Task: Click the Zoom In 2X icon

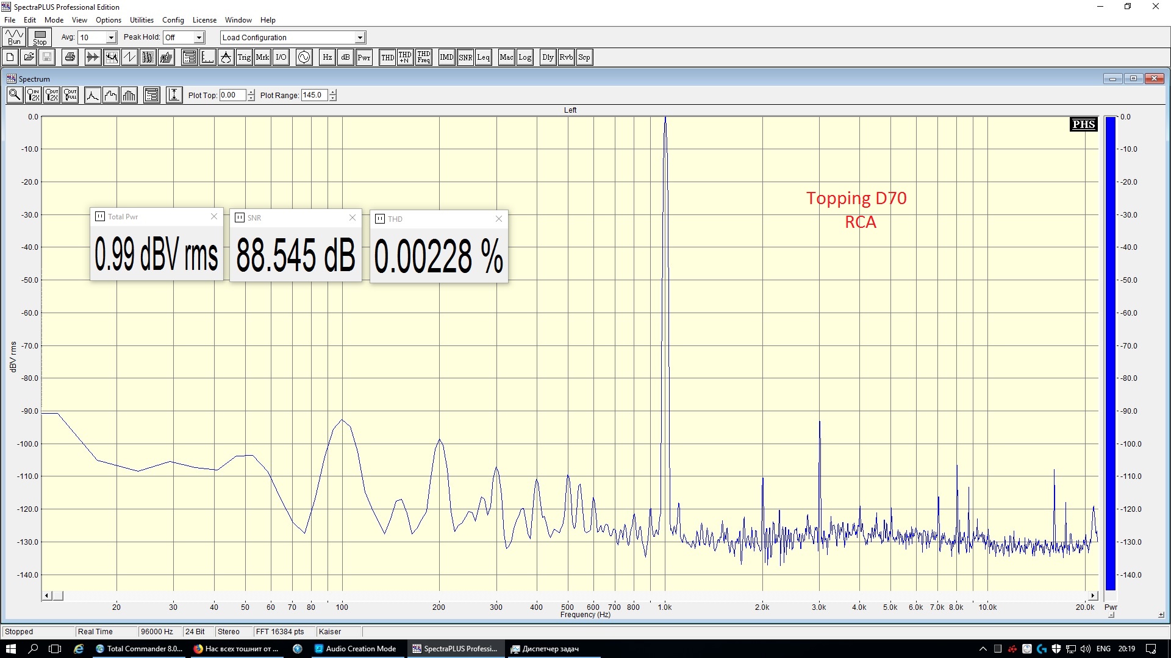Action: coord(34,95)
